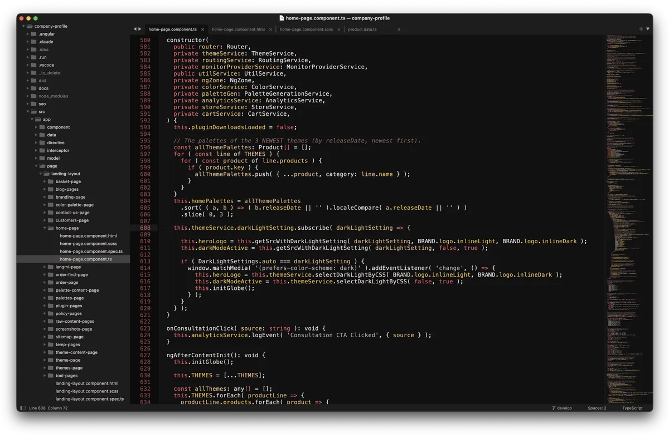Collapse the home-page folder arrow

pos(45,228)
